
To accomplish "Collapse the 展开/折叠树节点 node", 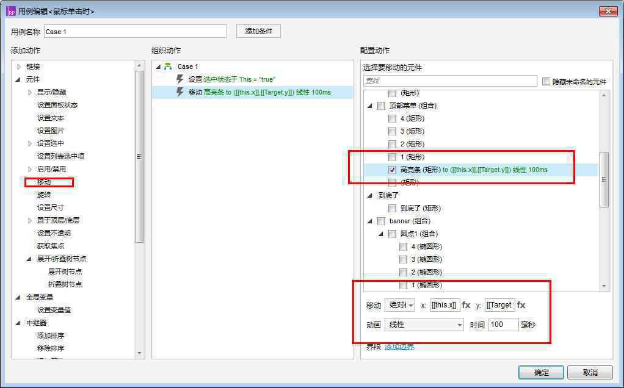I will 29,259.
